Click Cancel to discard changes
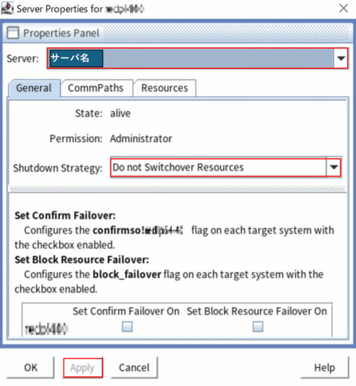 pos(134,368)
